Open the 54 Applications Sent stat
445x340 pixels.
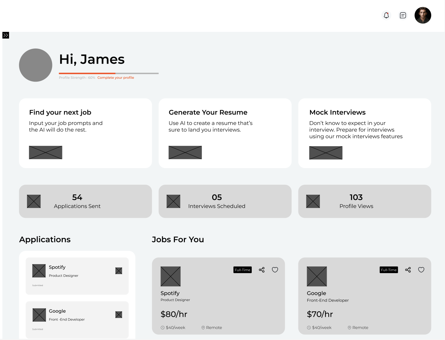pos(85,201)
